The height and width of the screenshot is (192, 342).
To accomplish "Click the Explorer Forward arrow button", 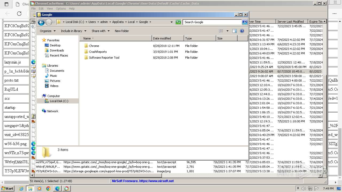I will pos(49,22).
